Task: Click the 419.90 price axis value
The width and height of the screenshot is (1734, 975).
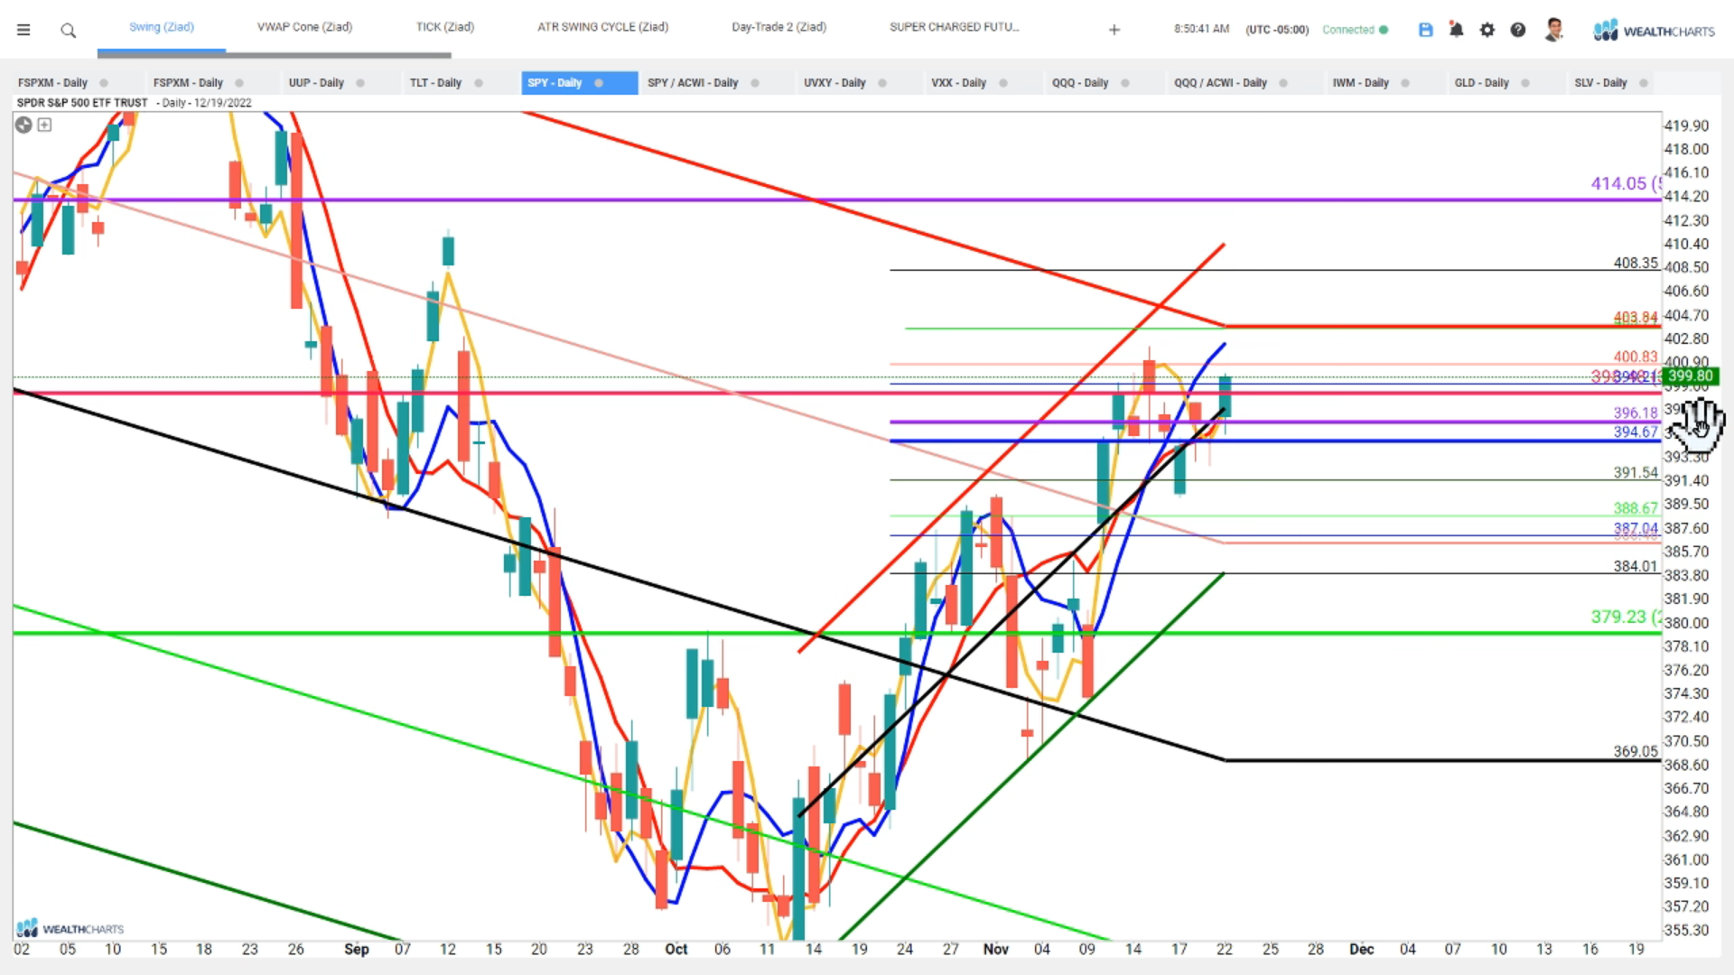Action: pos(1686,125)
